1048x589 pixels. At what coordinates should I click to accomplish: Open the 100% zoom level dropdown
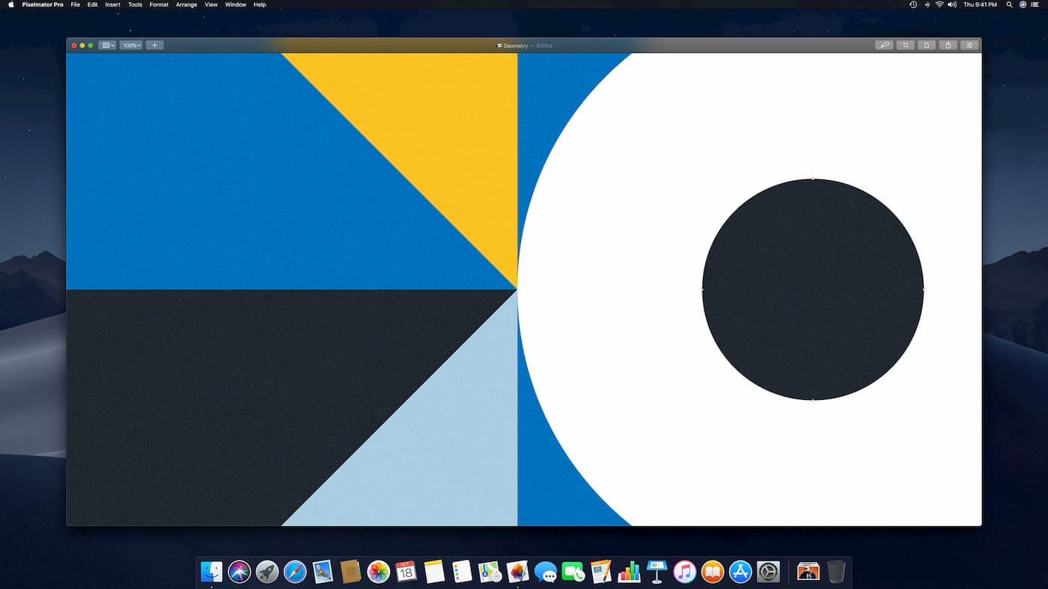[x=130, y=45]
